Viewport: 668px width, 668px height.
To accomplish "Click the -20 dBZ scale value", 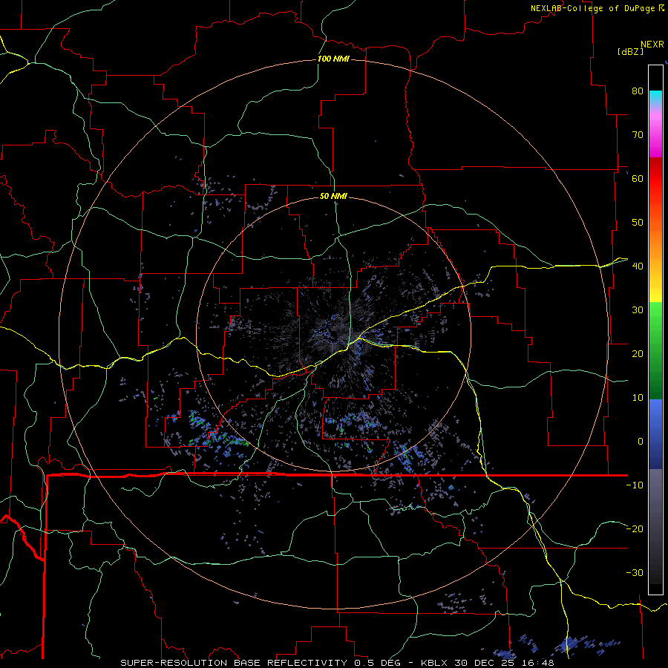I will [635, 528].
